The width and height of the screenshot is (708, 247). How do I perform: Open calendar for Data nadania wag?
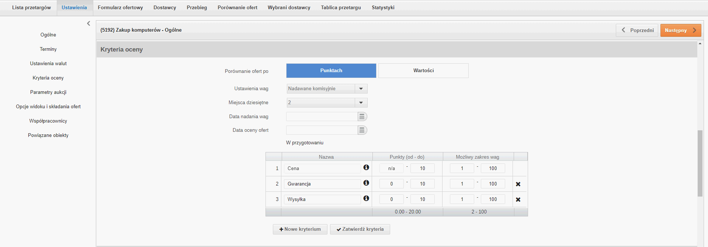362,117
